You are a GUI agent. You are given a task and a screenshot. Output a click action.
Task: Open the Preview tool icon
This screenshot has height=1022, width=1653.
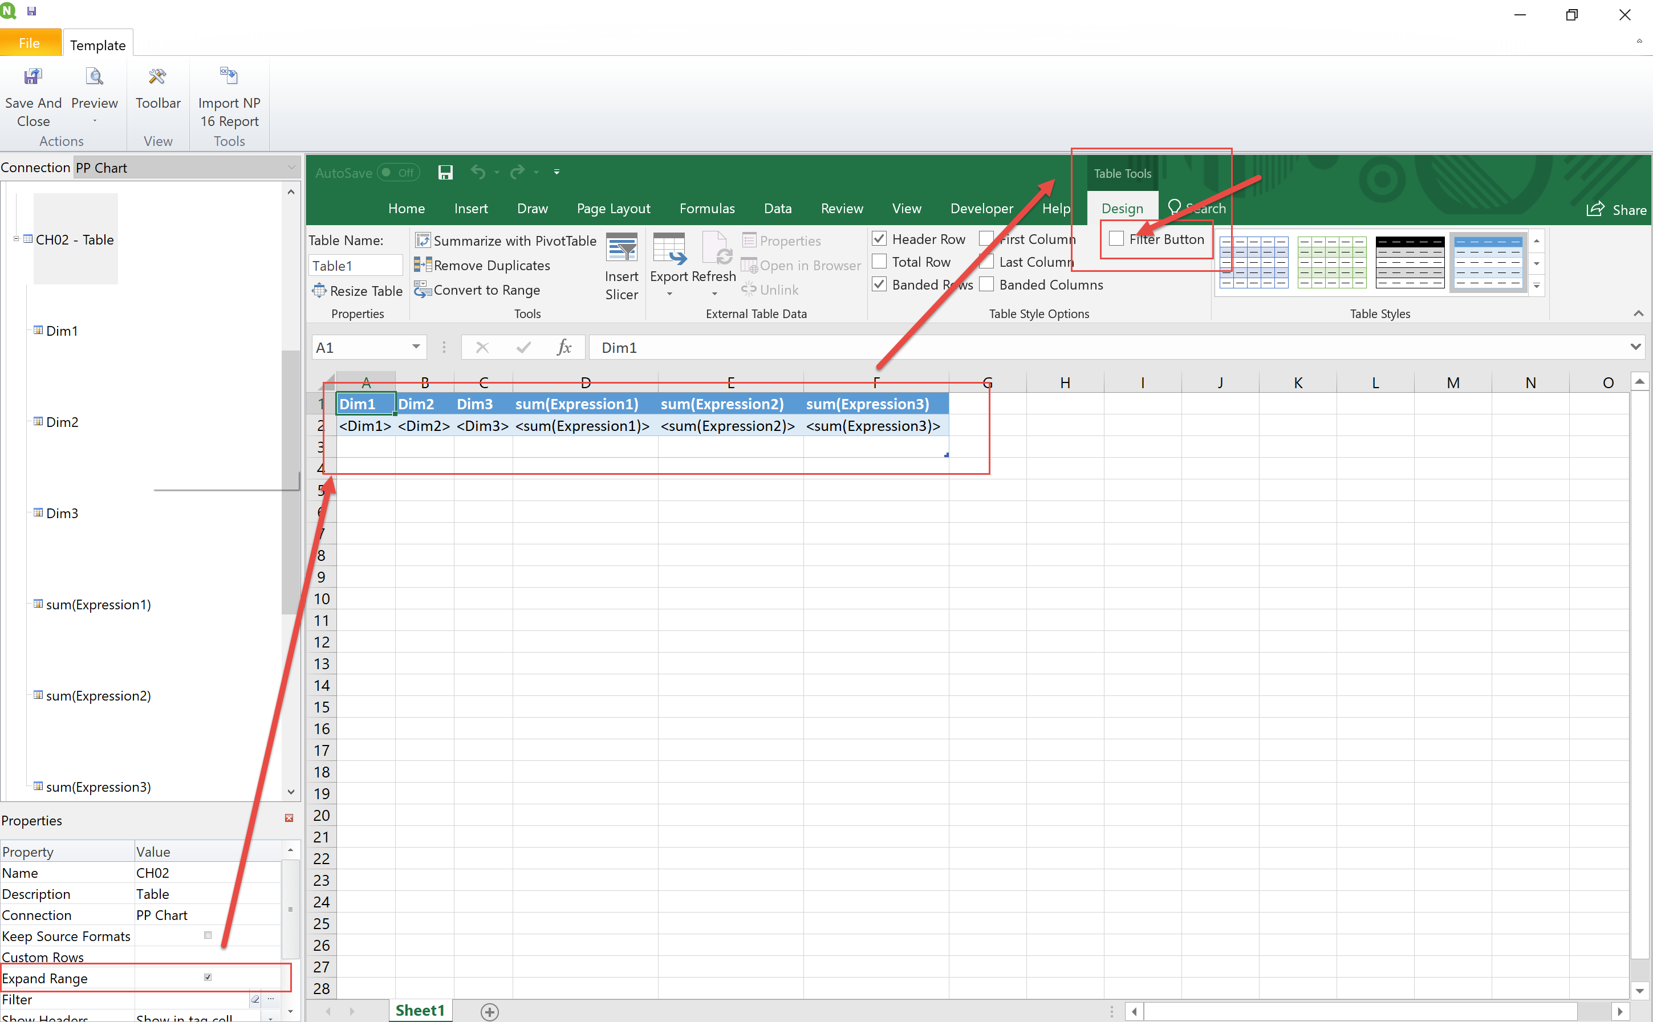click(x=95, y=77)
